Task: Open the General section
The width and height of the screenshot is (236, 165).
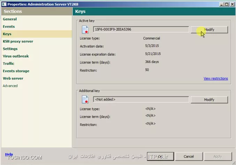Action: (10, 19)
